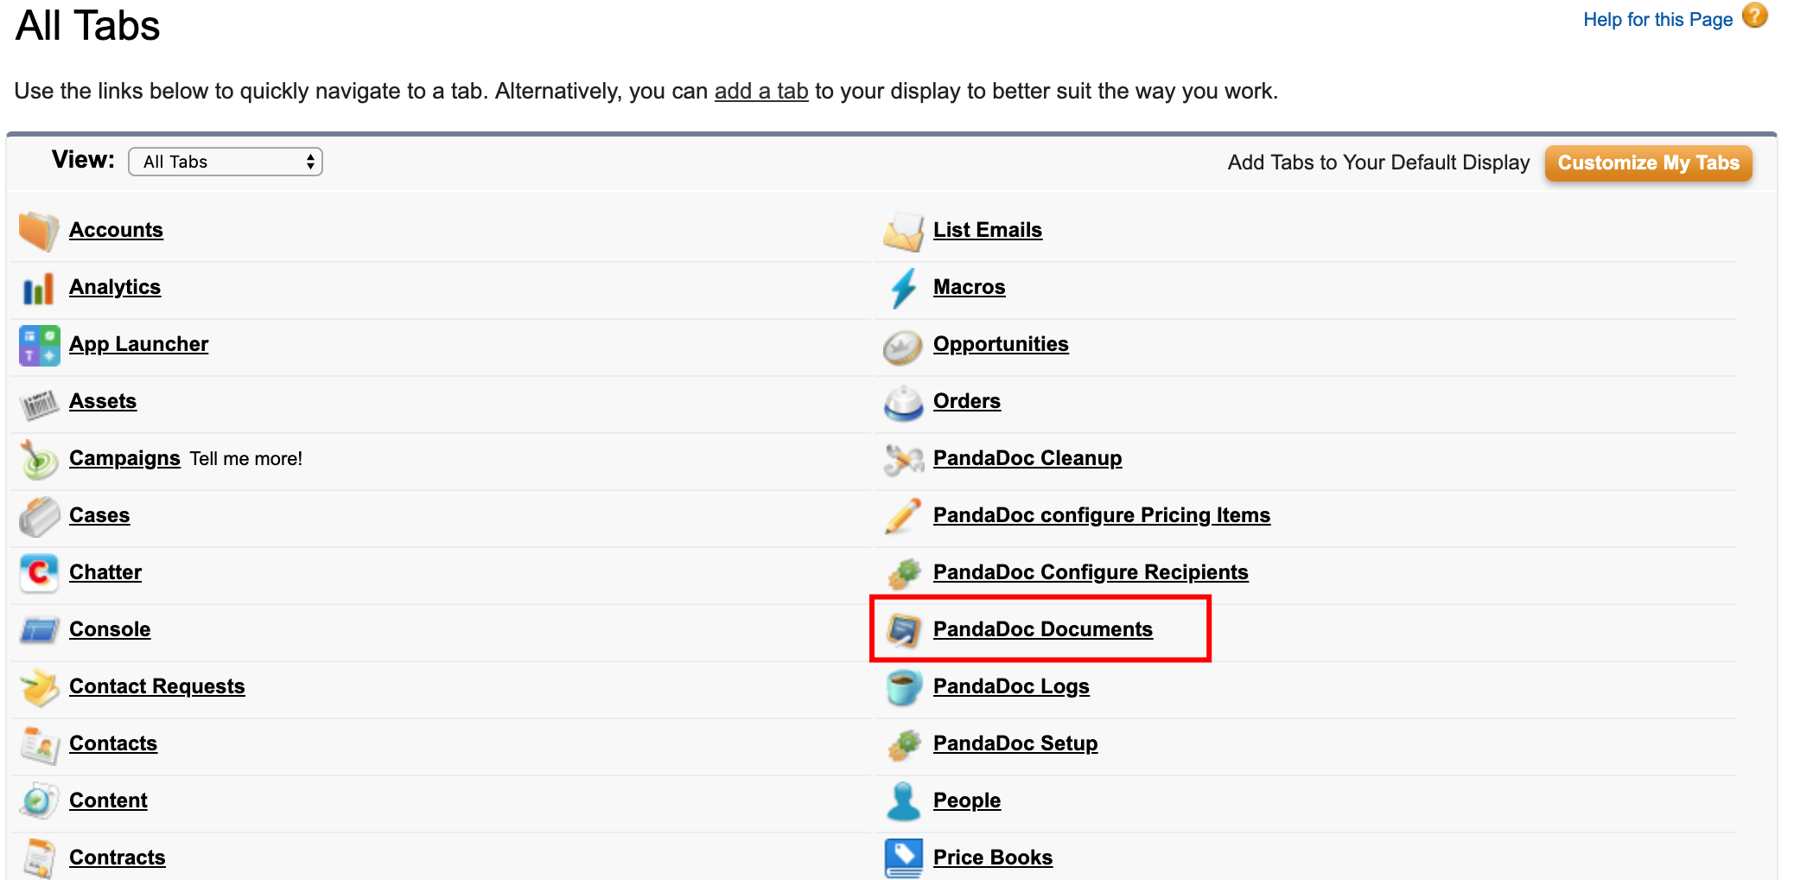Click the PandaDoc Documents icon
Viewport: 1794px width, 880px height.
(x=903, y=630)
